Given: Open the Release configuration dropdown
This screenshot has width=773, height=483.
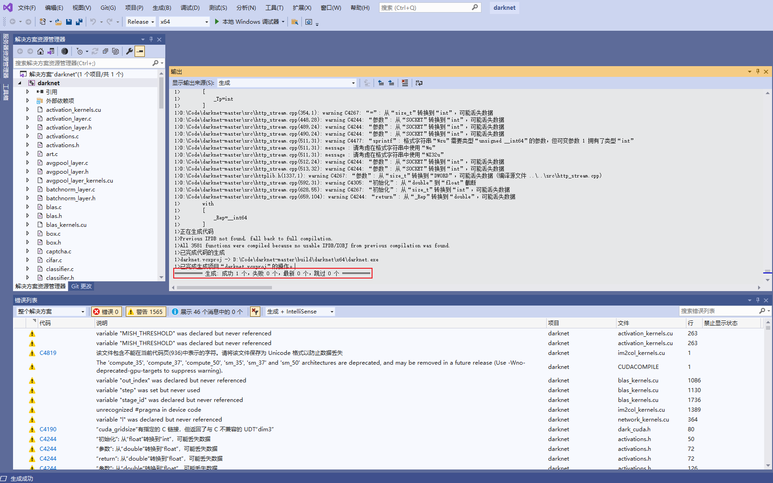Looking at the screenshot, I should pos(141,22).
